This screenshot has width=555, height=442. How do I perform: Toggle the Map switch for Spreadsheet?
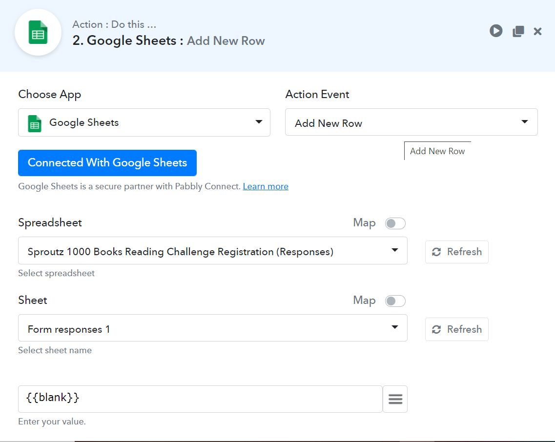click(395, 223)
